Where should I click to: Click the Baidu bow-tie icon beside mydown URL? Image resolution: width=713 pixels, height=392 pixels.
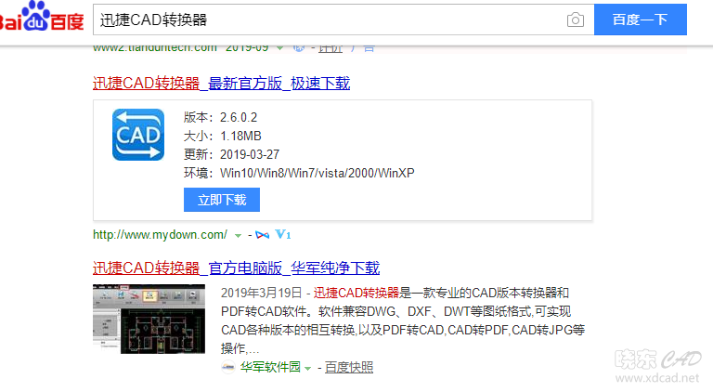point(262,234)
